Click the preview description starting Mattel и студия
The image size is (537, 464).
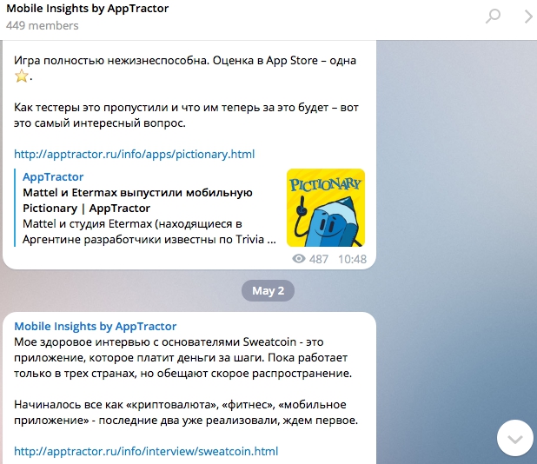149,231
